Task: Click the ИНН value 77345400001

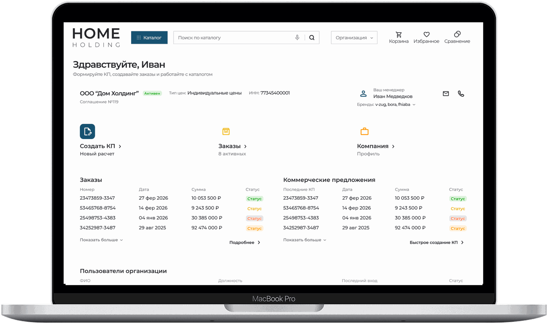Action: pyautogui.click(x=275, y=93)
